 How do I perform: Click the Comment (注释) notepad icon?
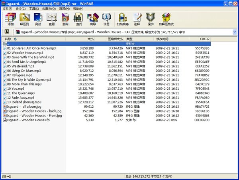137,19
